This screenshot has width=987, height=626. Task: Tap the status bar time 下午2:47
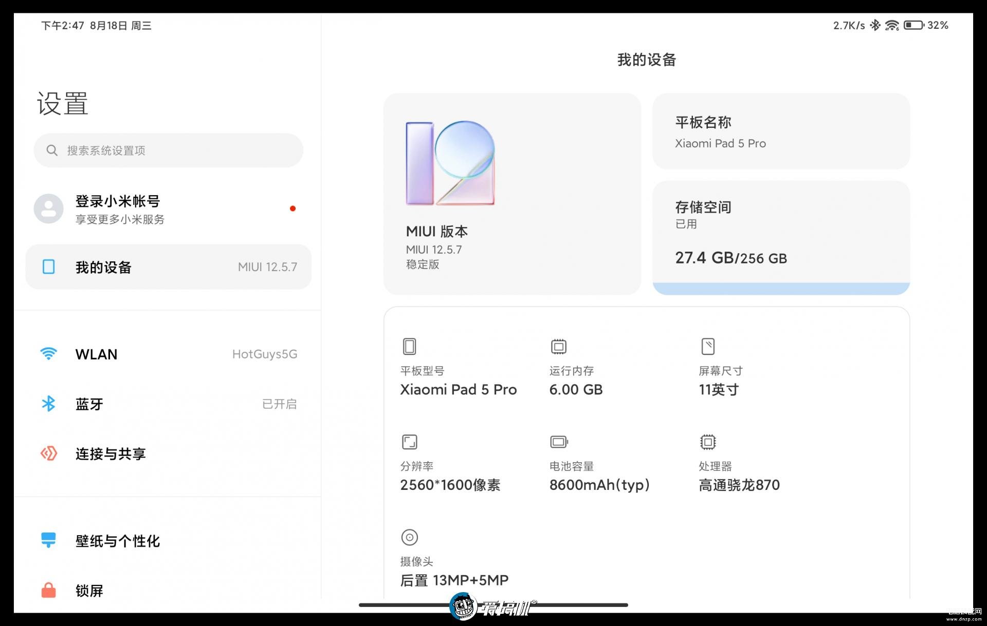(63, 26)
